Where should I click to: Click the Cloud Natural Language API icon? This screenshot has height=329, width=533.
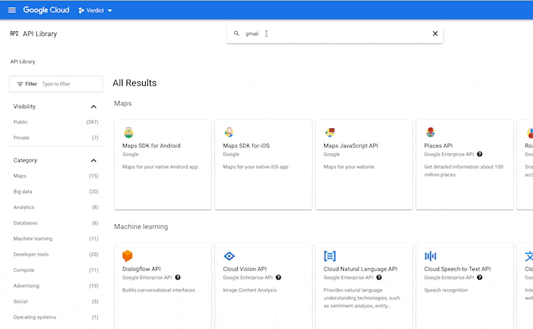pyautogui.click(x=330, y=256)
